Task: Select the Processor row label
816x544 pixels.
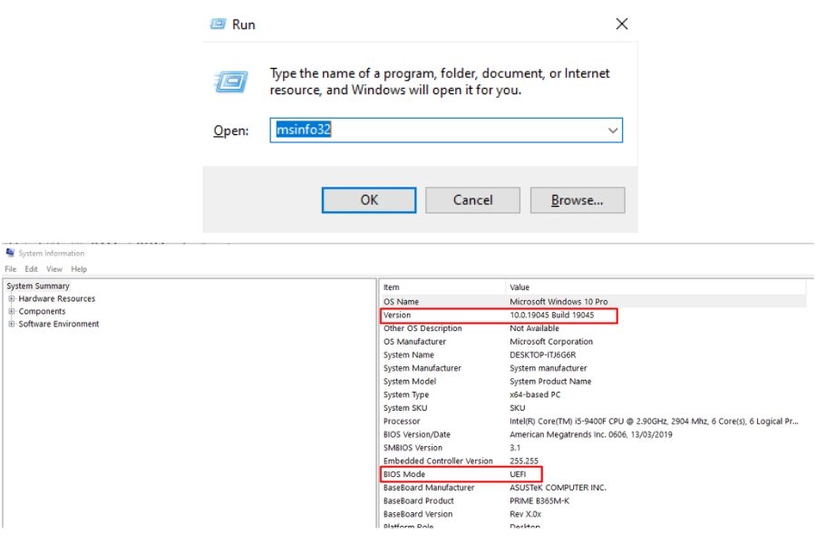Action: 402,421
